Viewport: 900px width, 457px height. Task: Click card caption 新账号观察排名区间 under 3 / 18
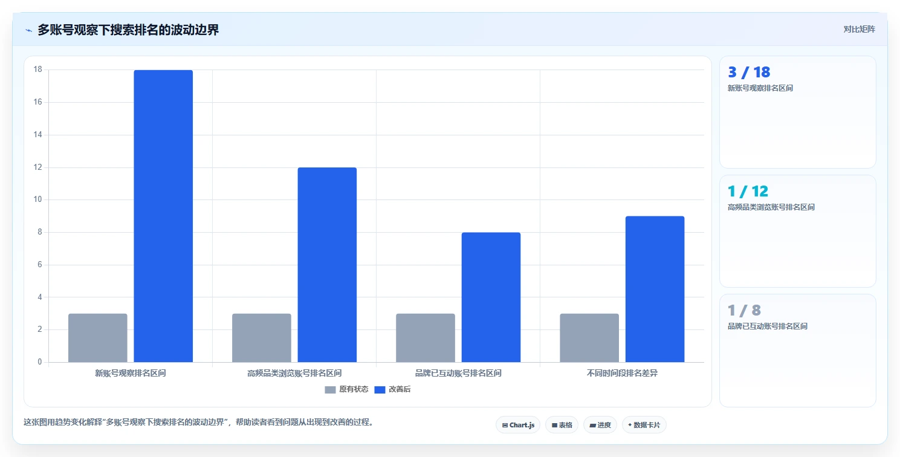(x=760, y=88)
